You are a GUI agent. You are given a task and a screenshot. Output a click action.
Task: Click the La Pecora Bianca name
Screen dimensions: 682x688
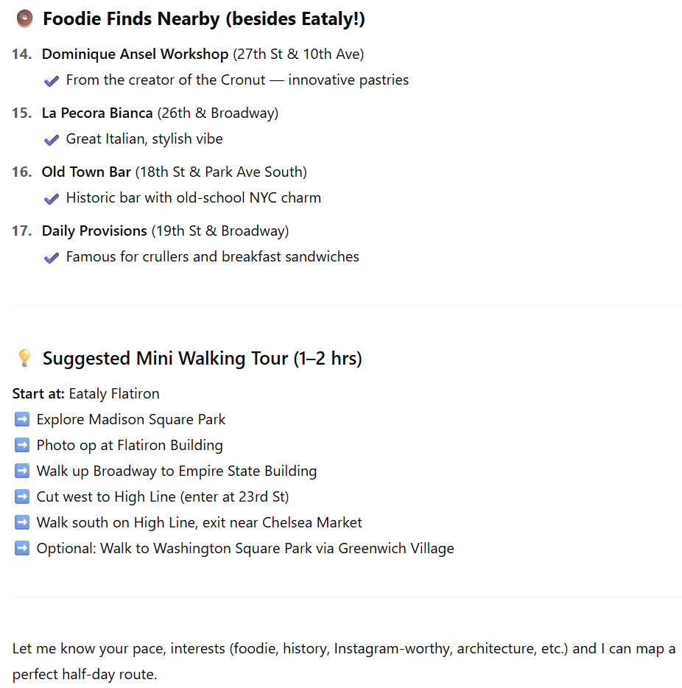[97, 113]
